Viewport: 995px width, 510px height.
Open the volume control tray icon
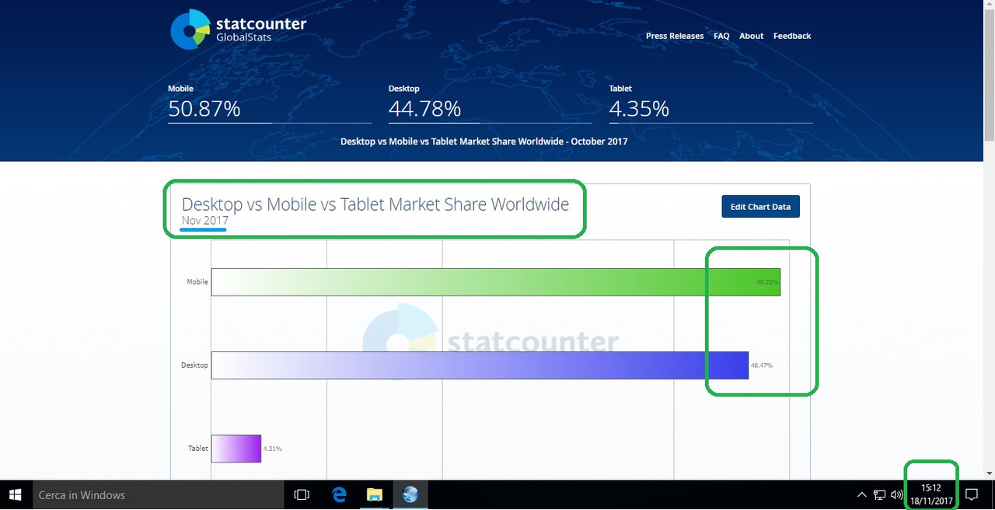tap(896, 494)
